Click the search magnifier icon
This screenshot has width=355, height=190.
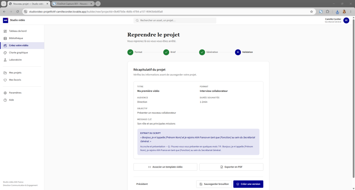click(x=137, y=20)
